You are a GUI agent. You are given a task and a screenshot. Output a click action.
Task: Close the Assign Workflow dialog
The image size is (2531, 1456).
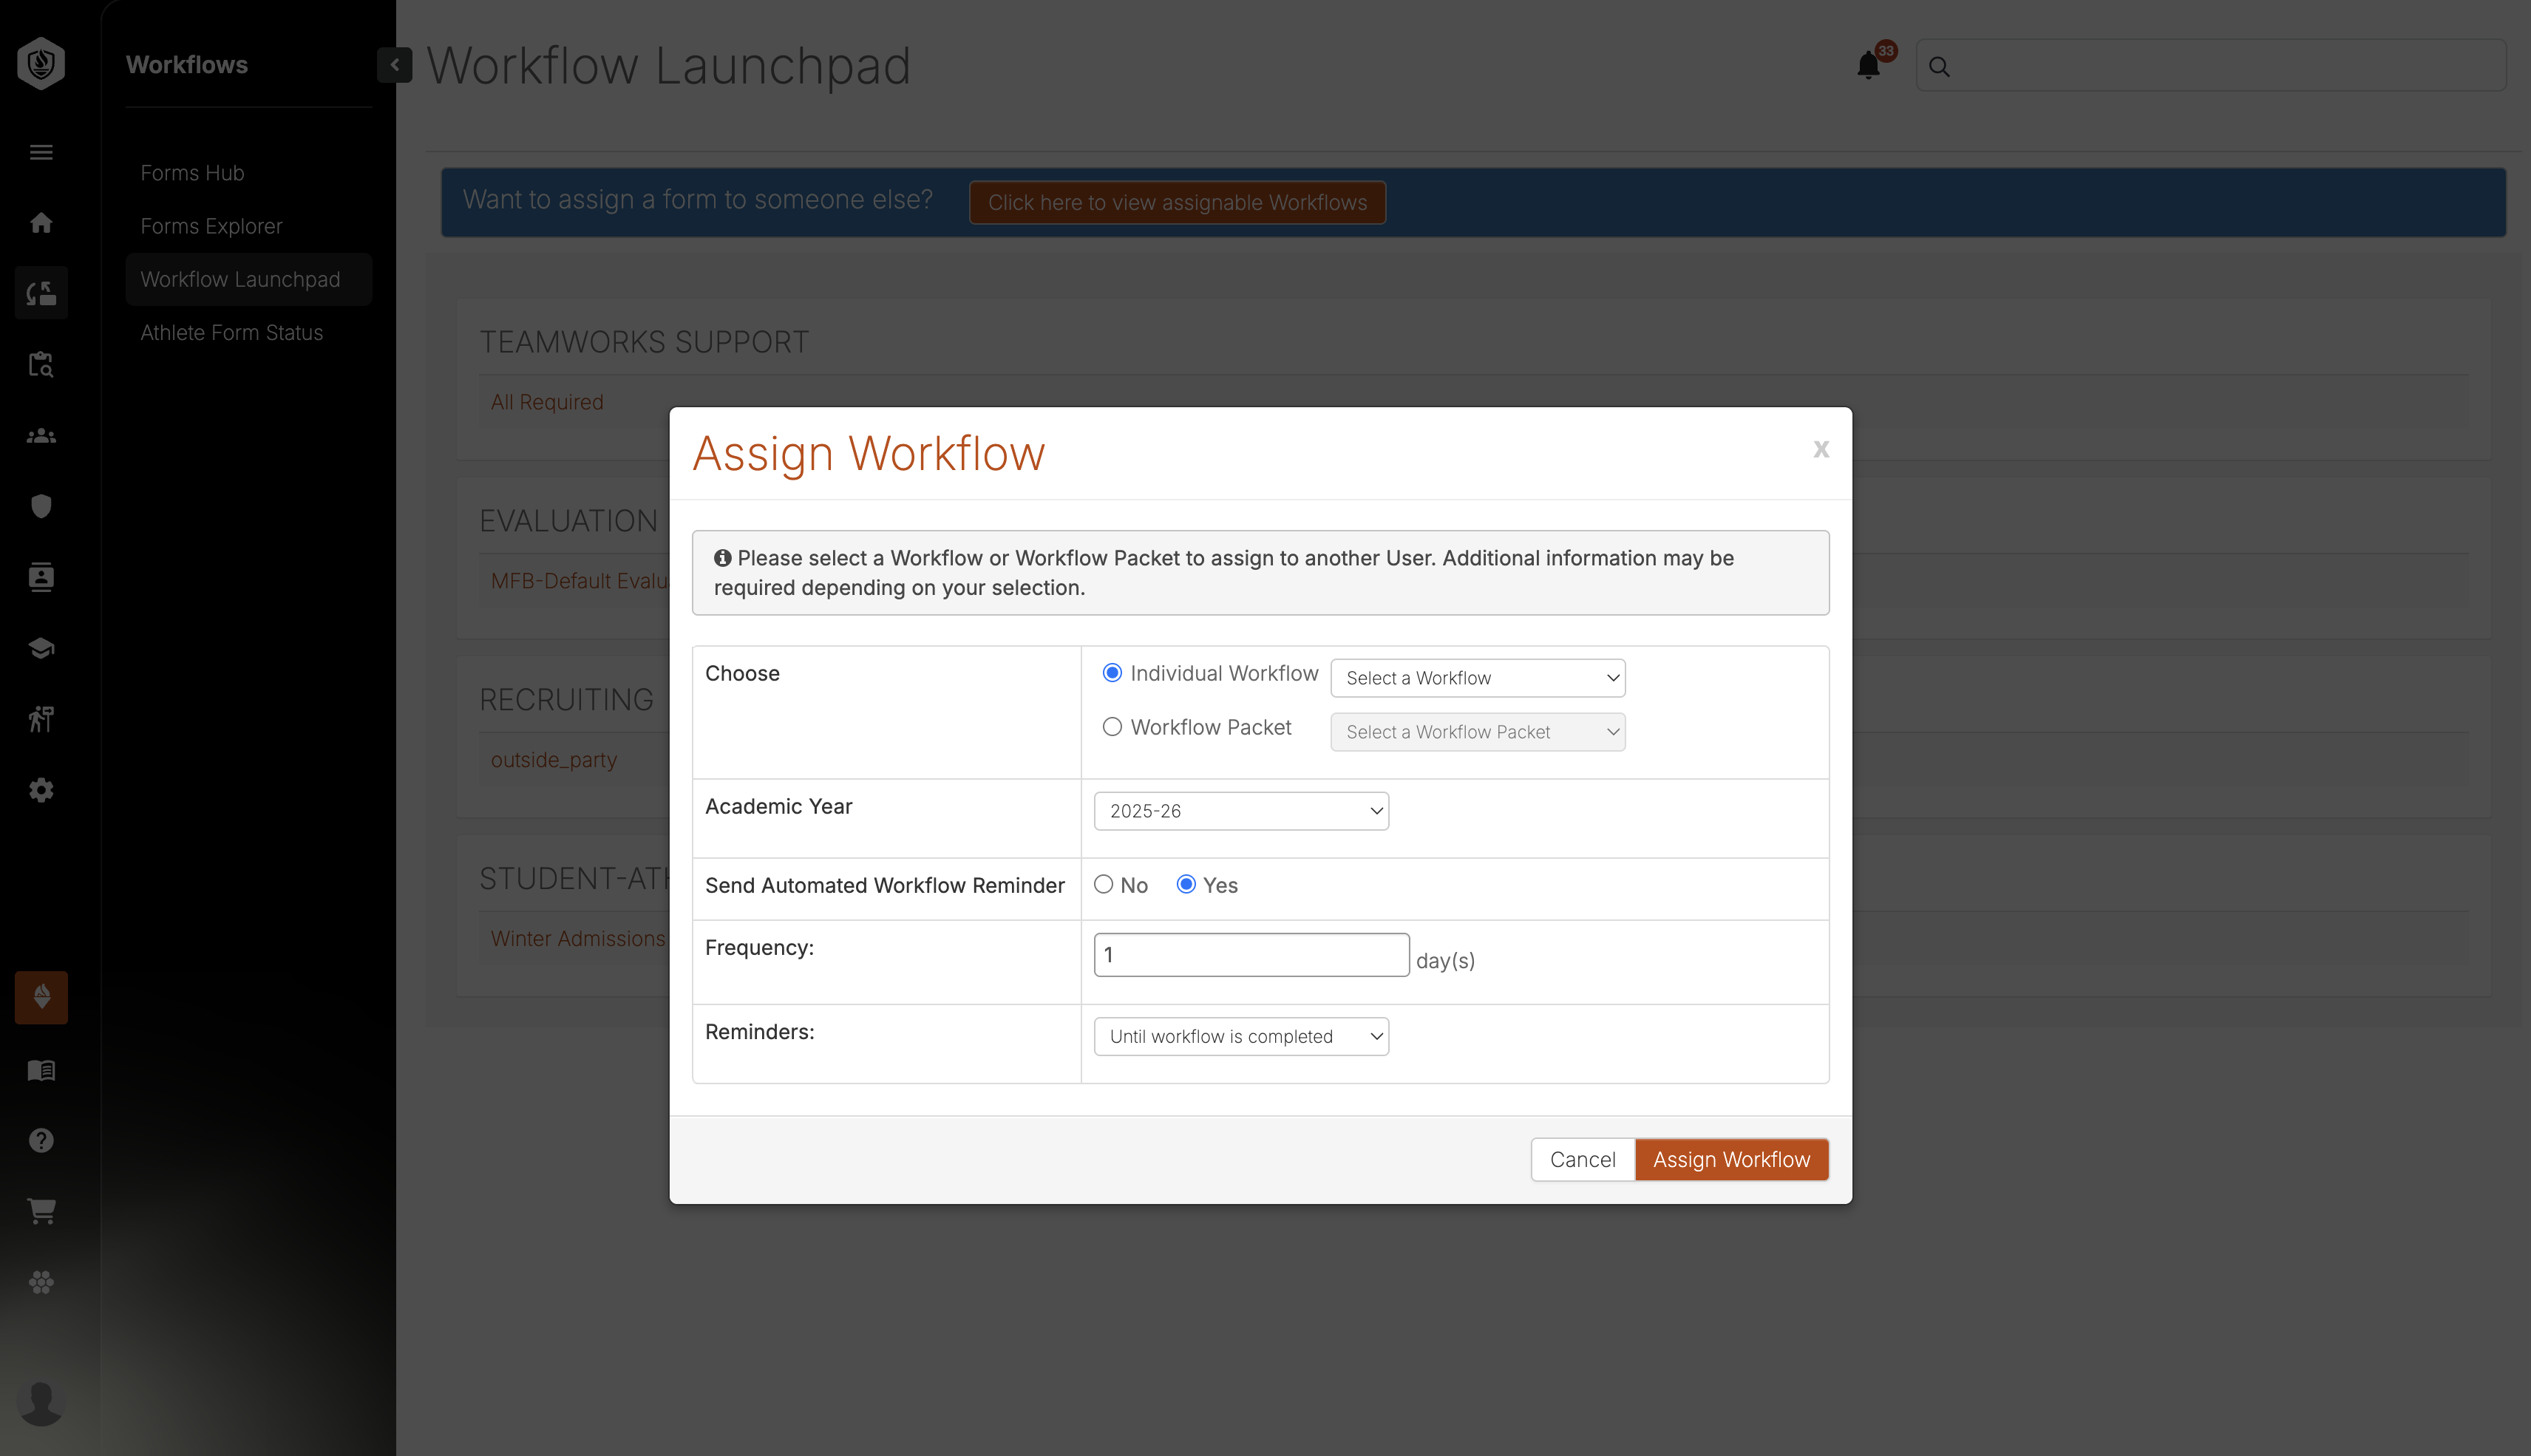click(x=1821, y=449)
